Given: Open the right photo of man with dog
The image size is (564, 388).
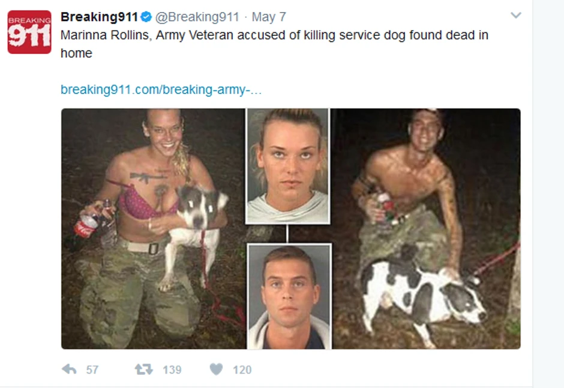Looking at the screenshot, I should click(426, 229).
